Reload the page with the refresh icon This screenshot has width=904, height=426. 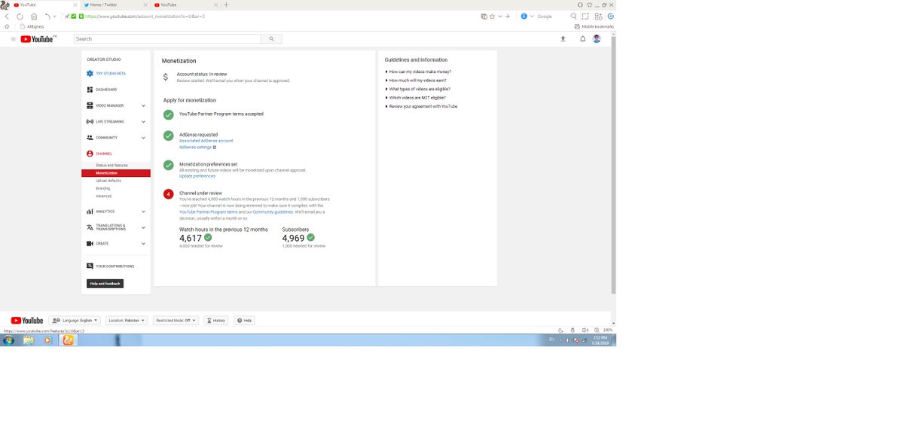click(20, 16)
